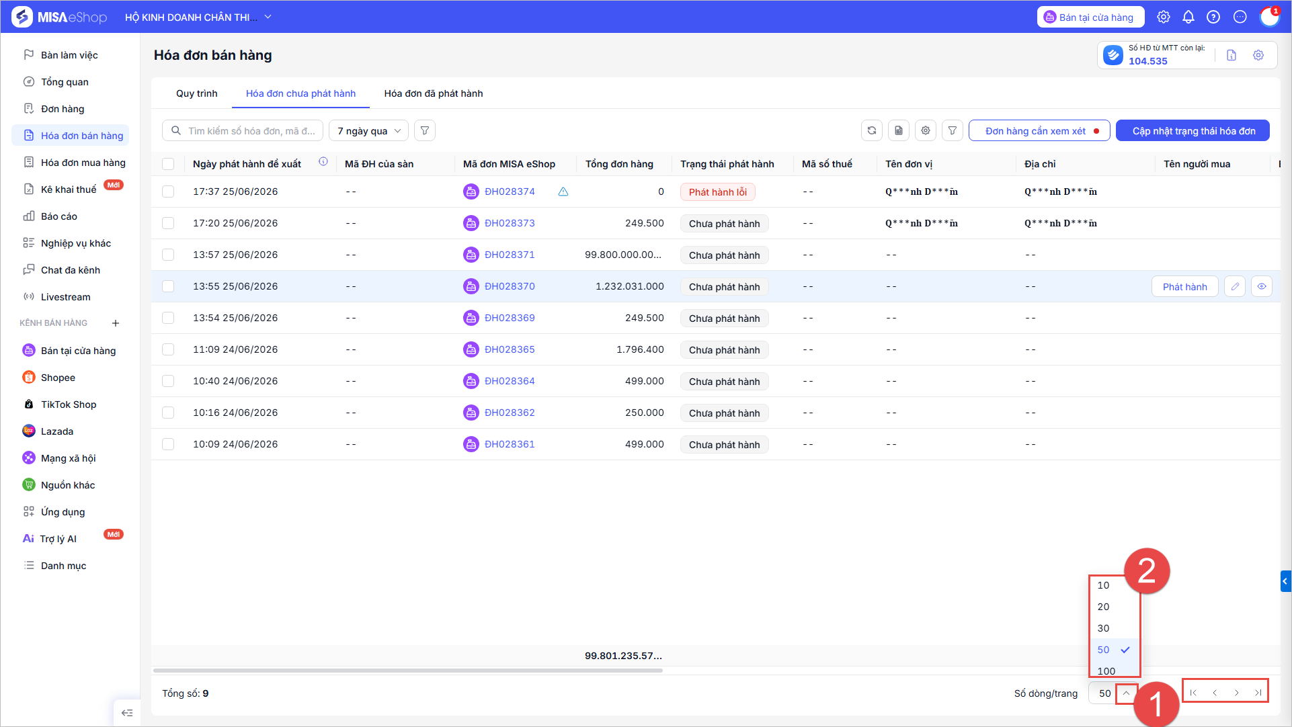Open the notification bell
Image resolution: width=1292 pixels, height=727 pixels.
tap(1188, 17)
